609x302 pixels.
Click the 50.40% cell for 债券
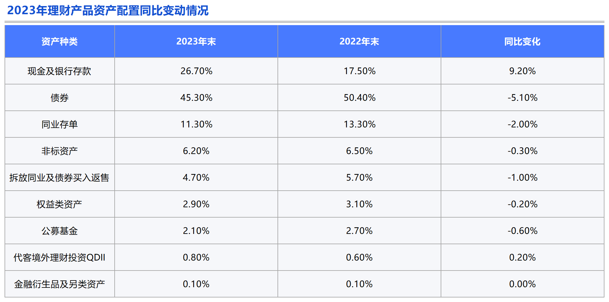click(x=359, y=98)
